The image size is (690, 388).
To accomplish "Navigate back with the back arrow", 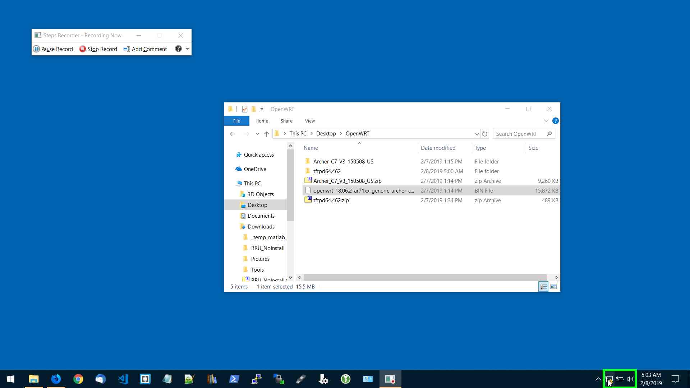I will coord(233,134).
